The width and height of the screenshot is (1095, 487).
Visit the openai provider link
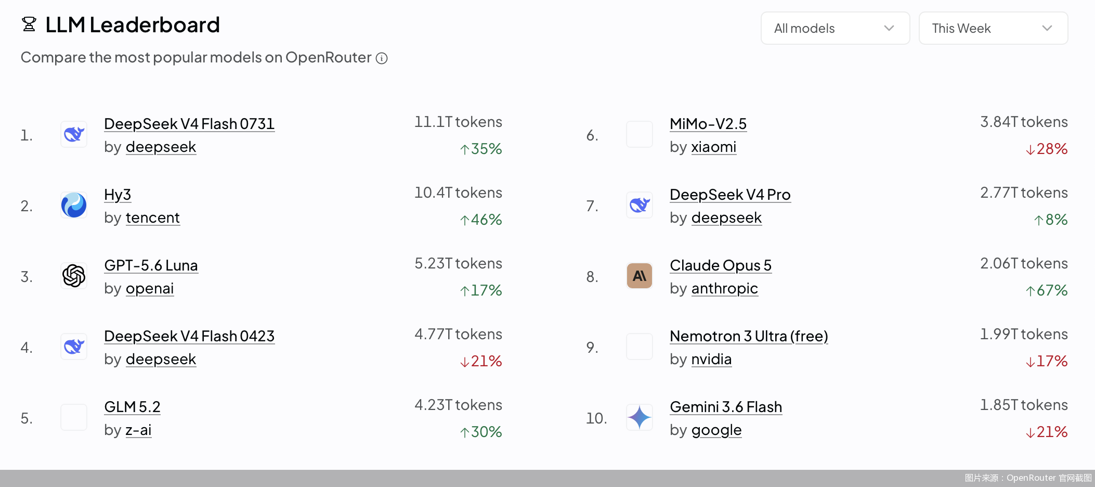coord(149,289)
